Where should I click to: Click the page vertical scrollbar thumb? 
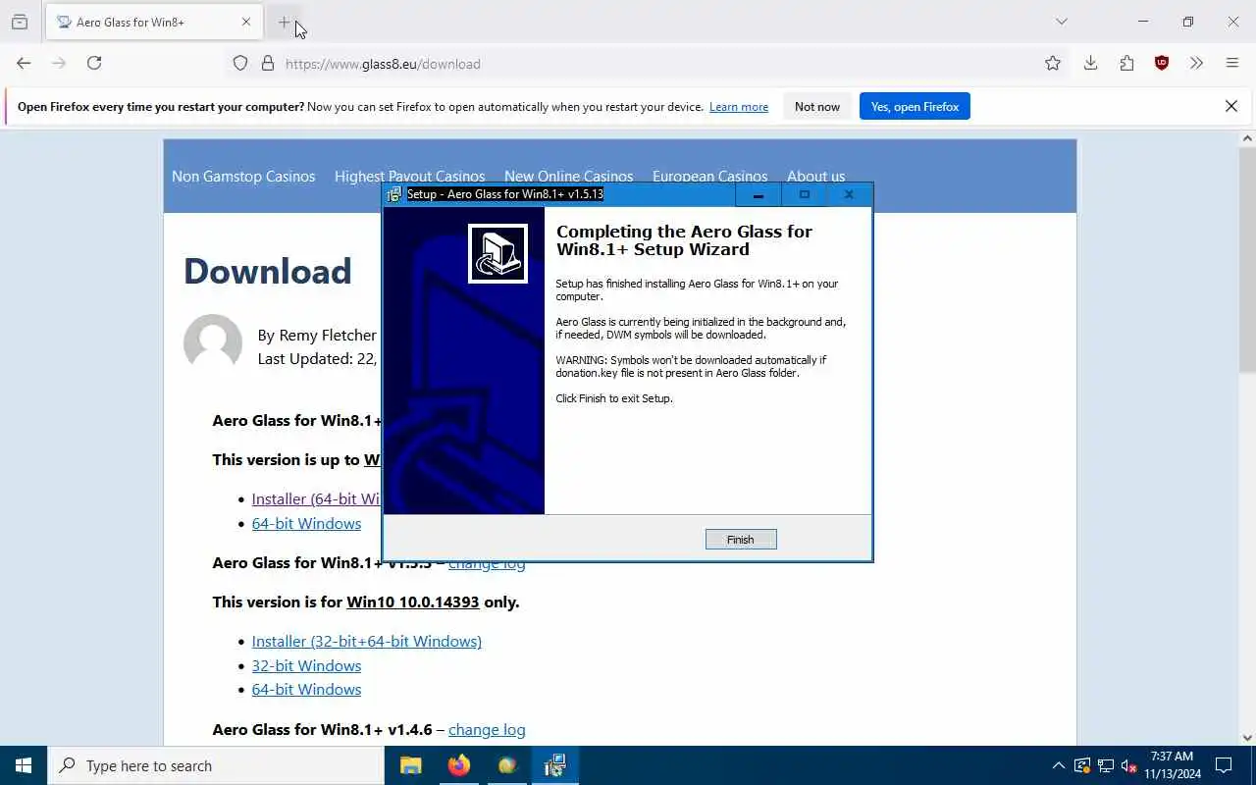(1247, 260)
